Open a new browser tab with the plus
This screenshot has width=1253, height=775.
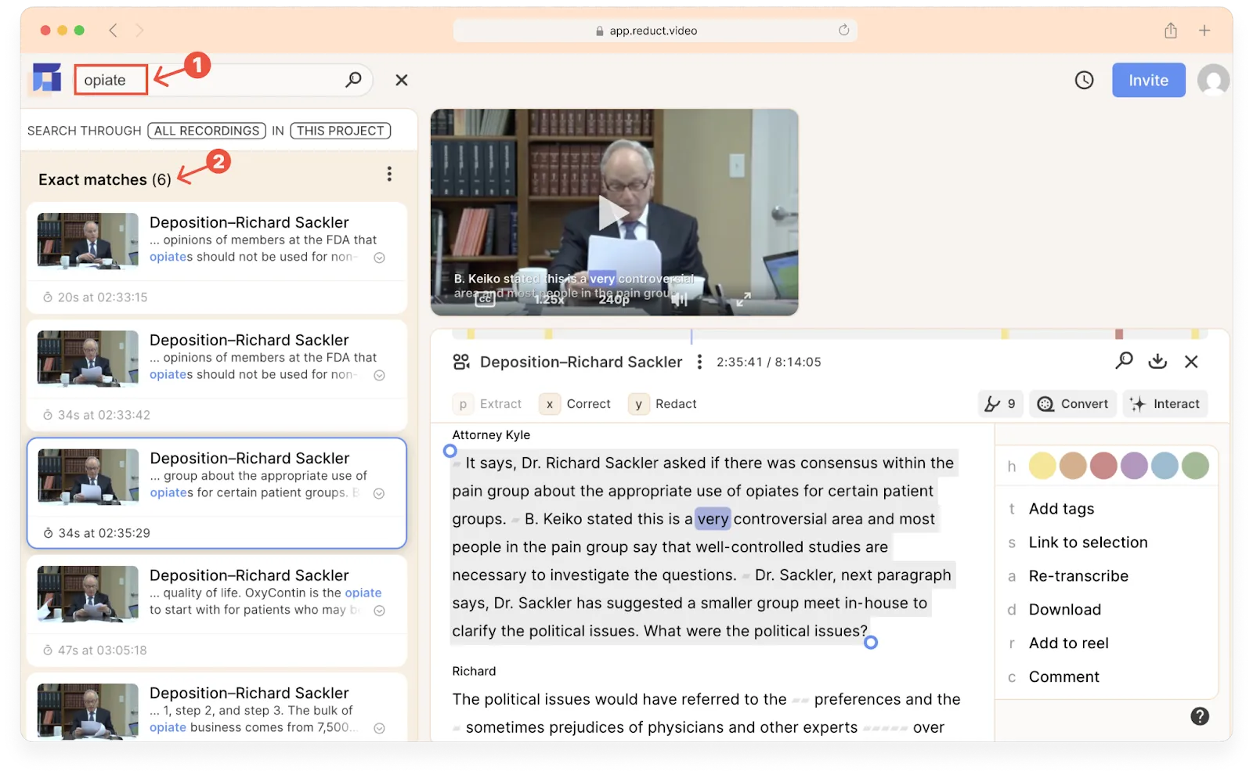pyautogui.click(x=1204, y=31)
